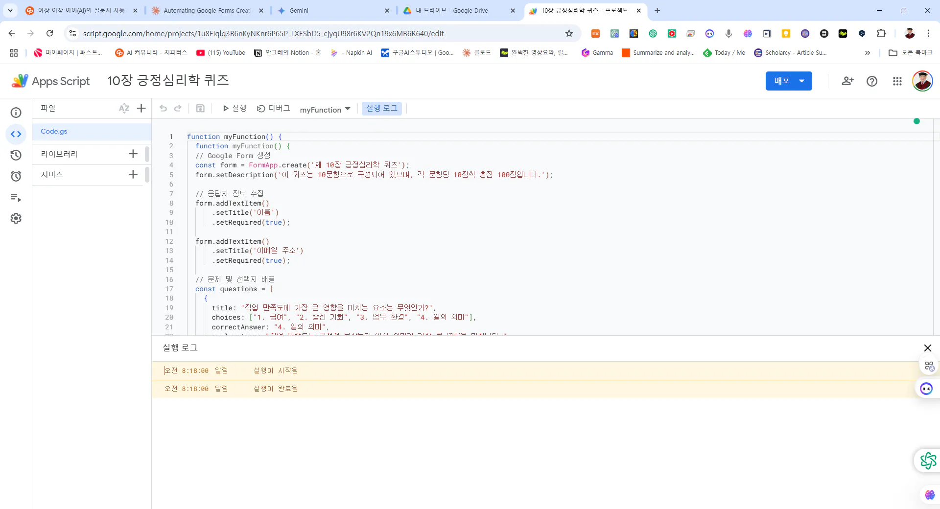The image size is (940, 509).
Task: Expand the myFunction selector dropdown
Action: click(x=325, y=110)
